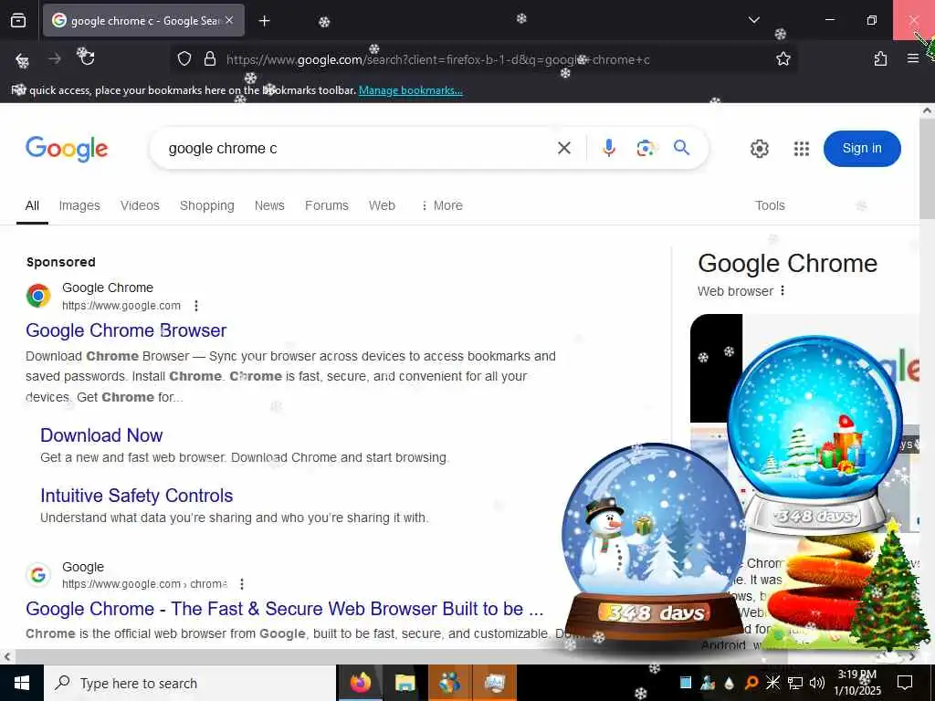Open the list all tabs chevron
The image size is (935, 701).
coord(753,20)
